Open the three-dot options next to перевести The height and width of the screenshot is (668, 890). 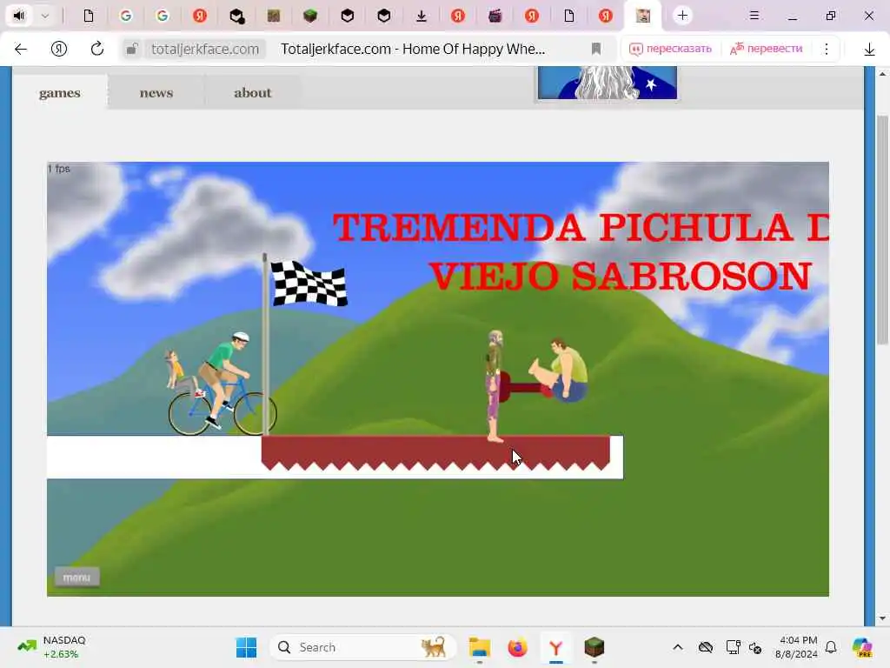827,49
